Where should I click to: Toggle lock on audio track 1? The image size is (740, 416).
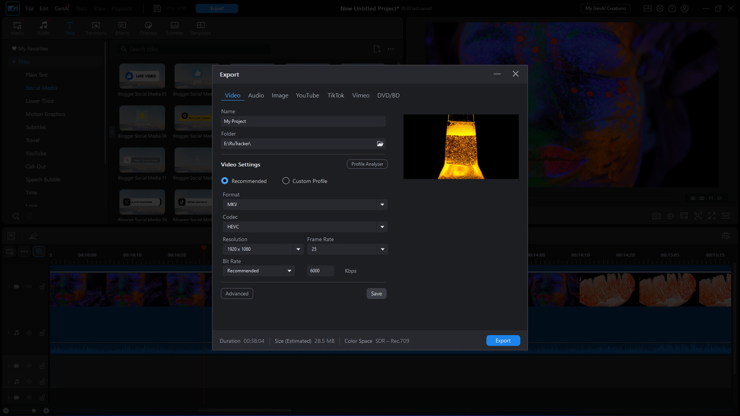[42, 333]
